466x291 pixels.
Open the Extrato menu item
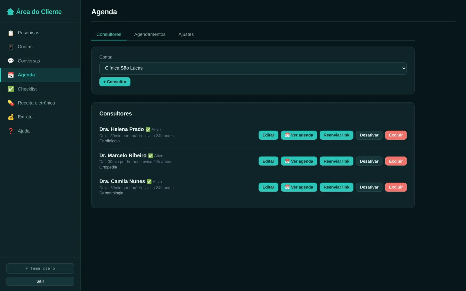click(x=40, y=117)
